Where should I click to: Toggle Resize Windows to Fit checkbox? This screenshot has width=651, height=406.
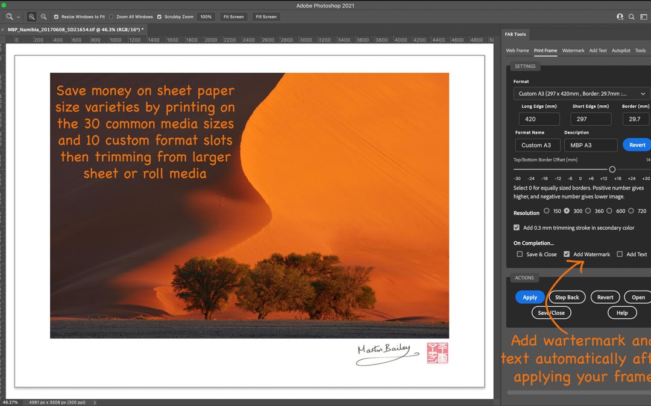pos(56,17)
